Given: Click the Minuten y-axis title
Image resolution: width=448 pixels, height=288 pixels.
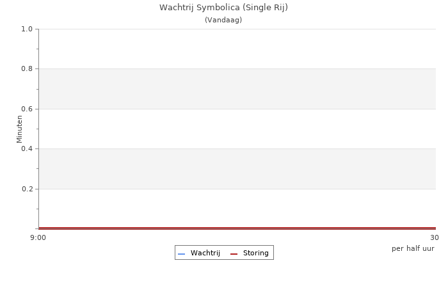Looking at the screenshot, I should [19, 129].
